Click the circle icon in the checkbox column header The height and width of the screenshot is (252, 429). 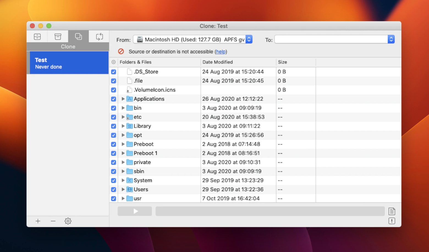[114, 62]
